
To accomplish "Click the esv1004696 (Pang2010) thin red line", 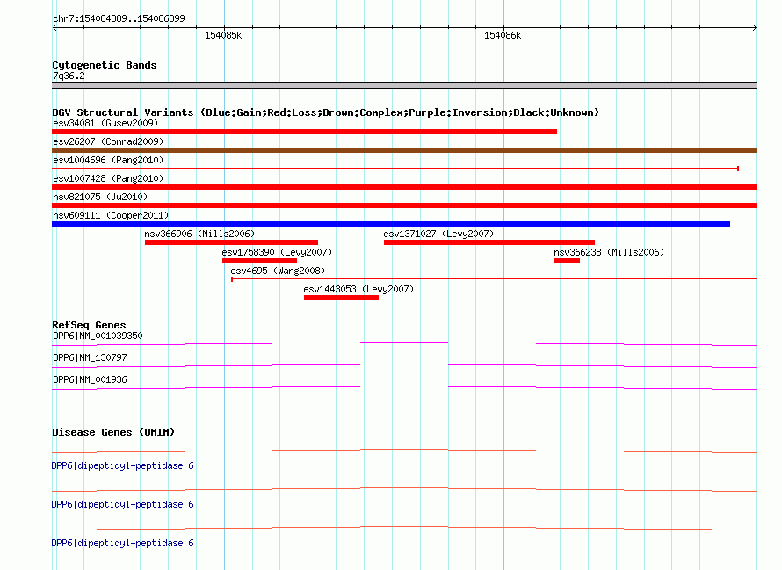I will click(x=395, y=169).
